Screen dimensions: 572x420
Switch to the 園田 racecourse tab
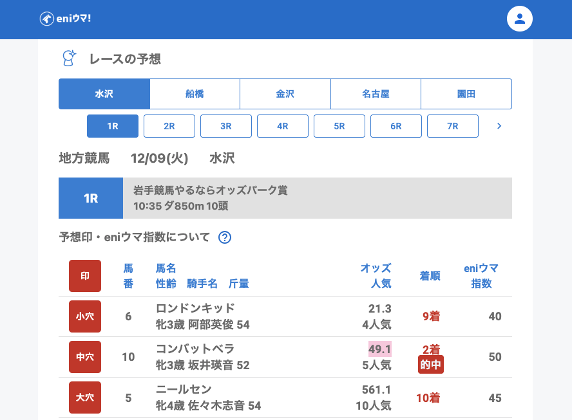(x=466, y=94)
